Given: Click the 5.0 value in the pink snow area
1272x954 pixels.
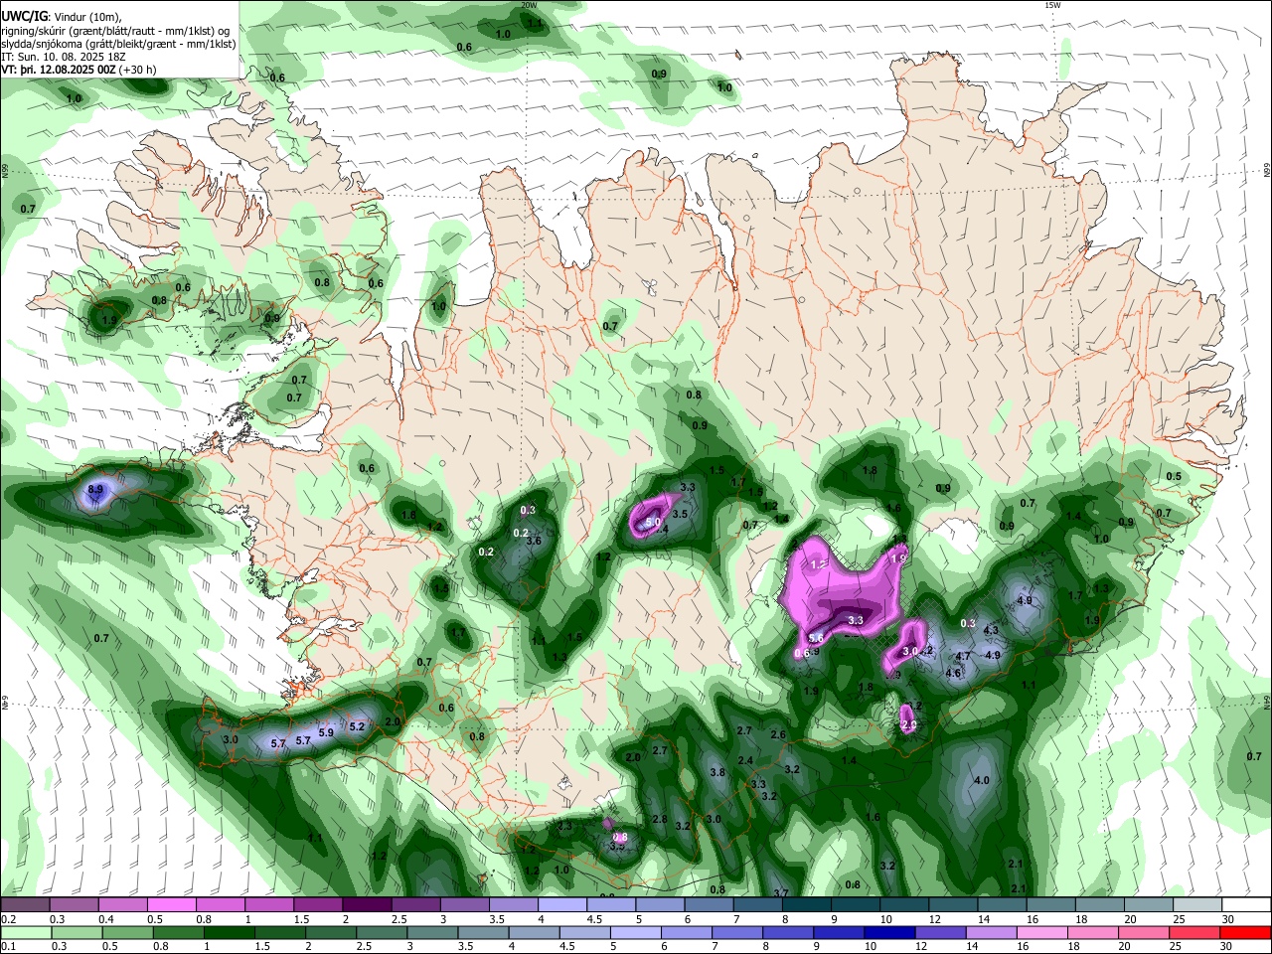Looking at the screenshot, I should pos(653,522).
